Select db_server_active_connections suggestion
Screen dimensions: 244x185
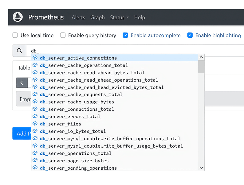pyautogui.click(x=115, y=58)
